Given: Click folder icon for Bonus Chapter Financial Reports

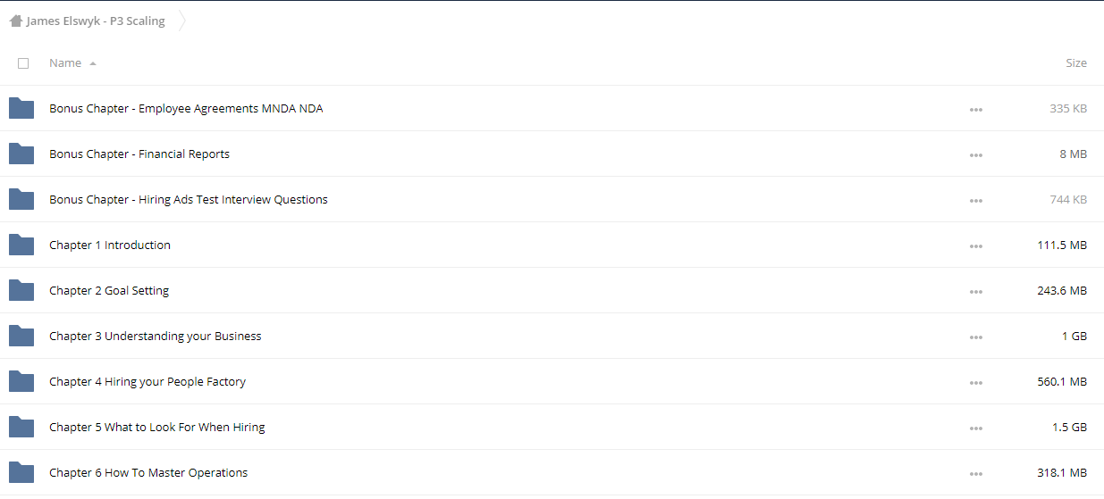Looking at the screenshot, I should click(x=21, y=154).
